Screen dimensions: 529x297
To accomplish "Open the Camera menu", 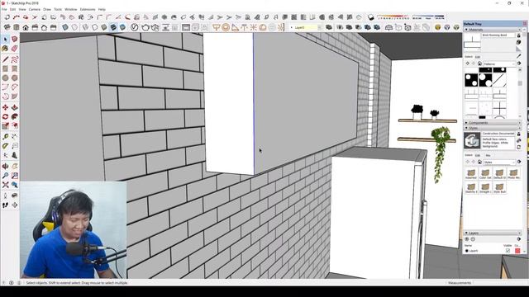I will pyautogui.click(x=34, y=9).
